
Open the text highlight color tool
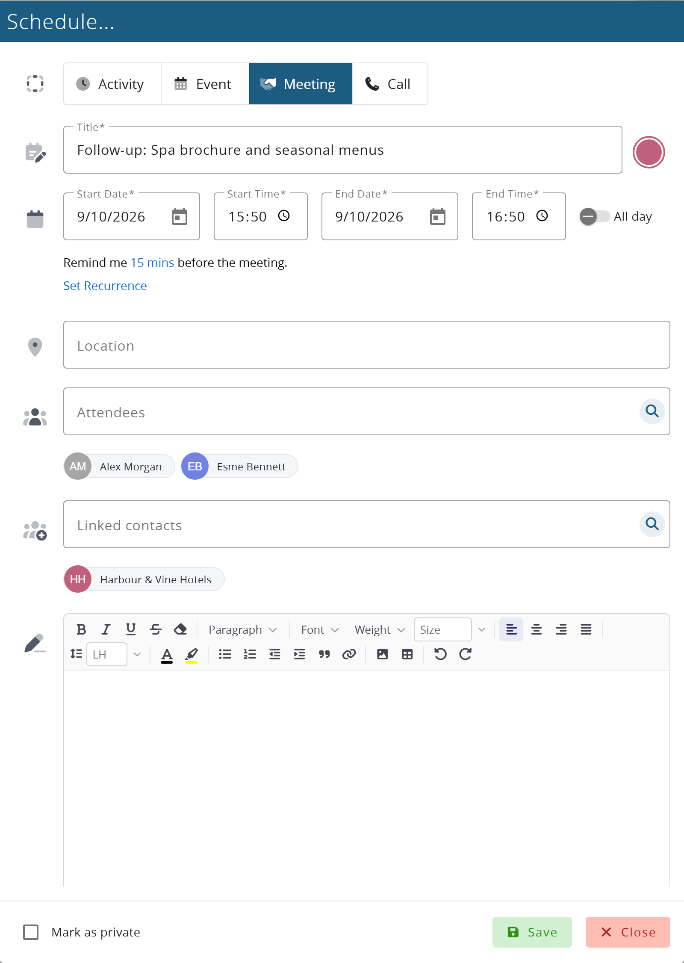tap(192, 654)
